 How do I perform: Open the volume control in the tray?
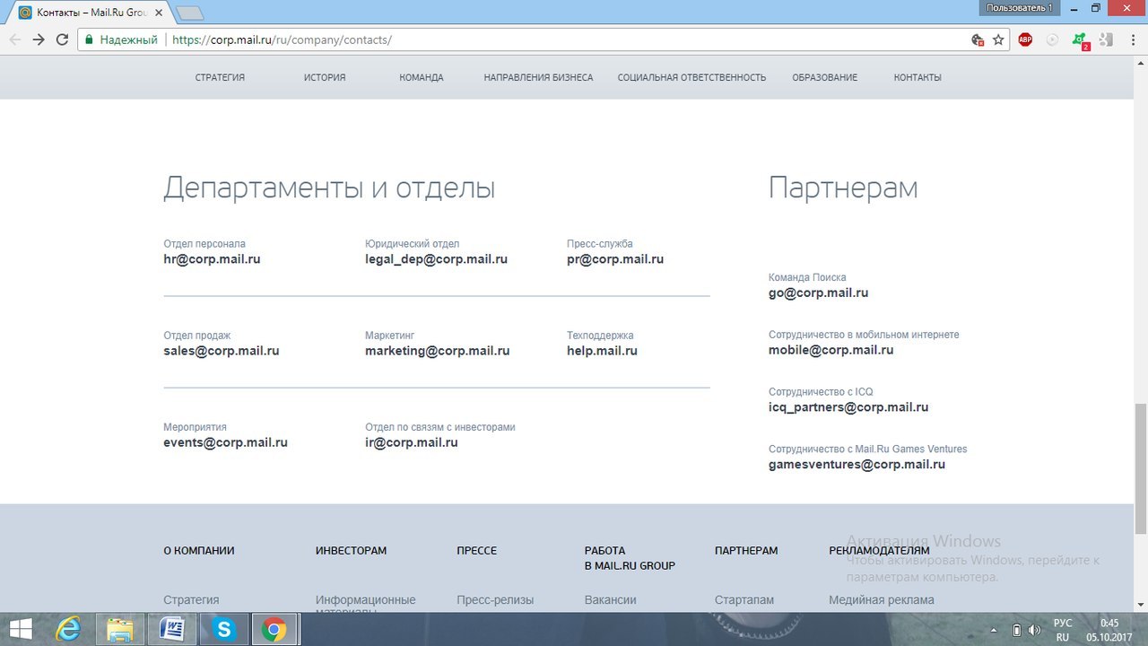click(1033, 631)
